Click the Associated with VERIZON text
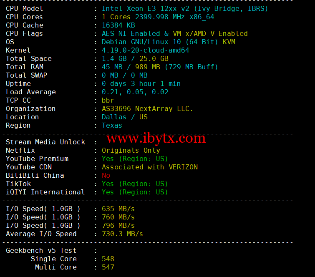The width and height of the screenshot is (315, 277). click(150, 167)
